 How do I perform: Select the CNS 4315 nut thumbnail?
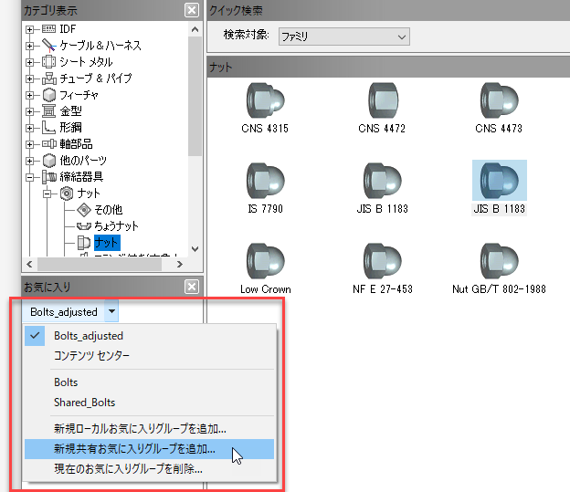(x=265, y=100)
